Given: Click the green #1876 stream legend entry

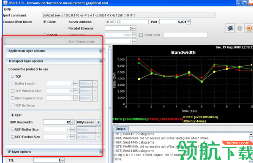Looking at the screenshot, I should pyautogui.click(x=130, y=119).
